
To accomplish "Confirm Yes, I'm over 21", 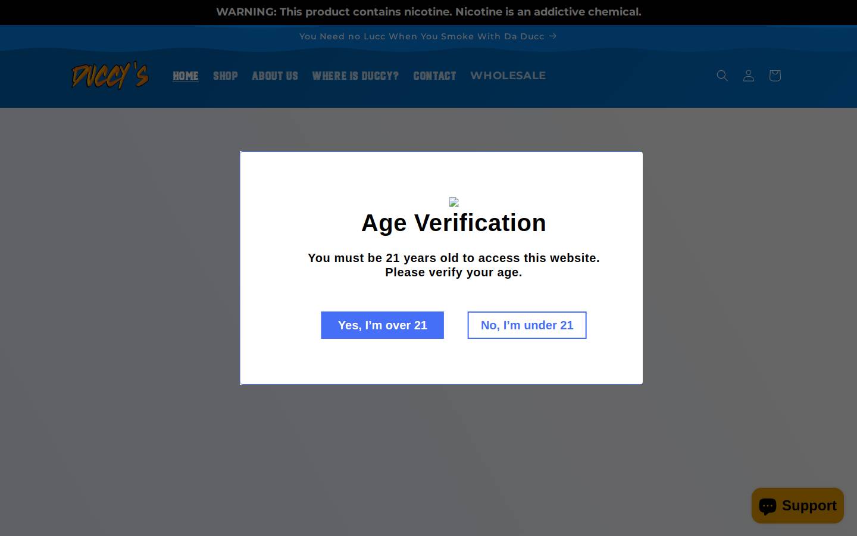I will (x=382, y=325).
